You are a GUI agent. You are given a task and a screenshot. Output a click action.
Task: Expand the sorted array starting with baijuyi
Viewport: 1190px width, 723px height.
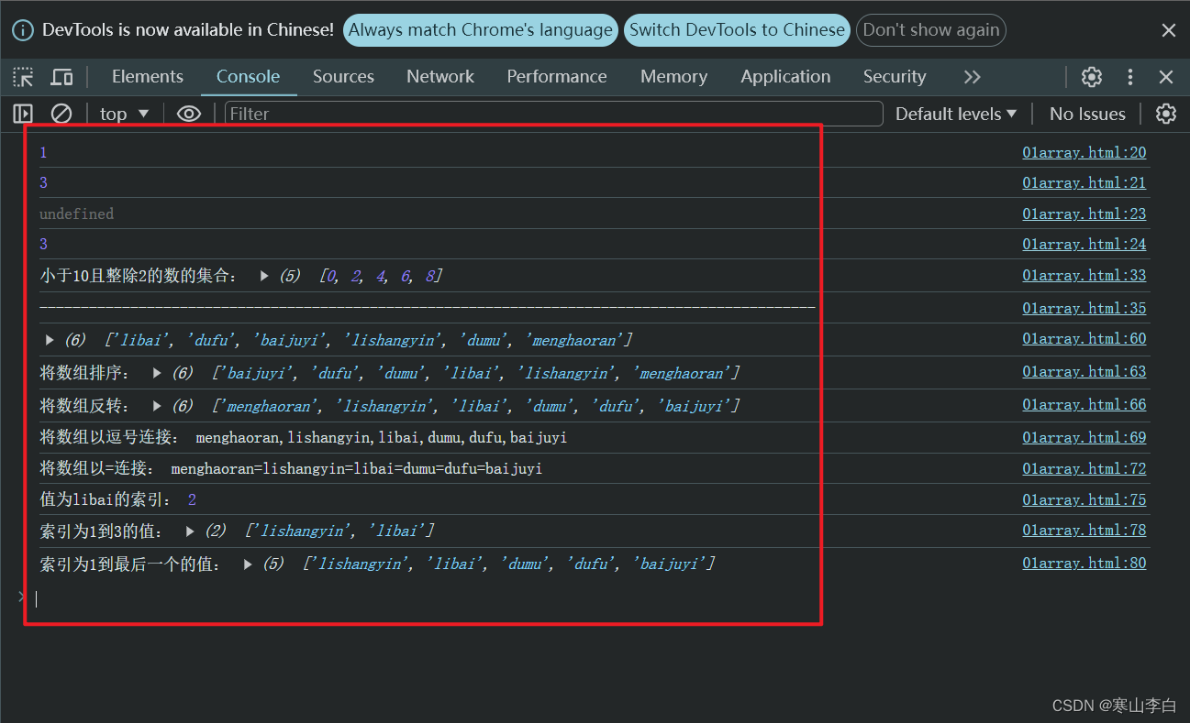(x=157, y=373)
